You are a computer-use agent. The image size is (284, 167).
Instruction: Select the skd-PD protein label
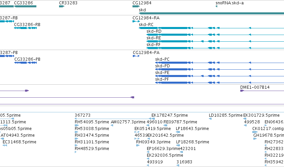[x=163, y=66]
